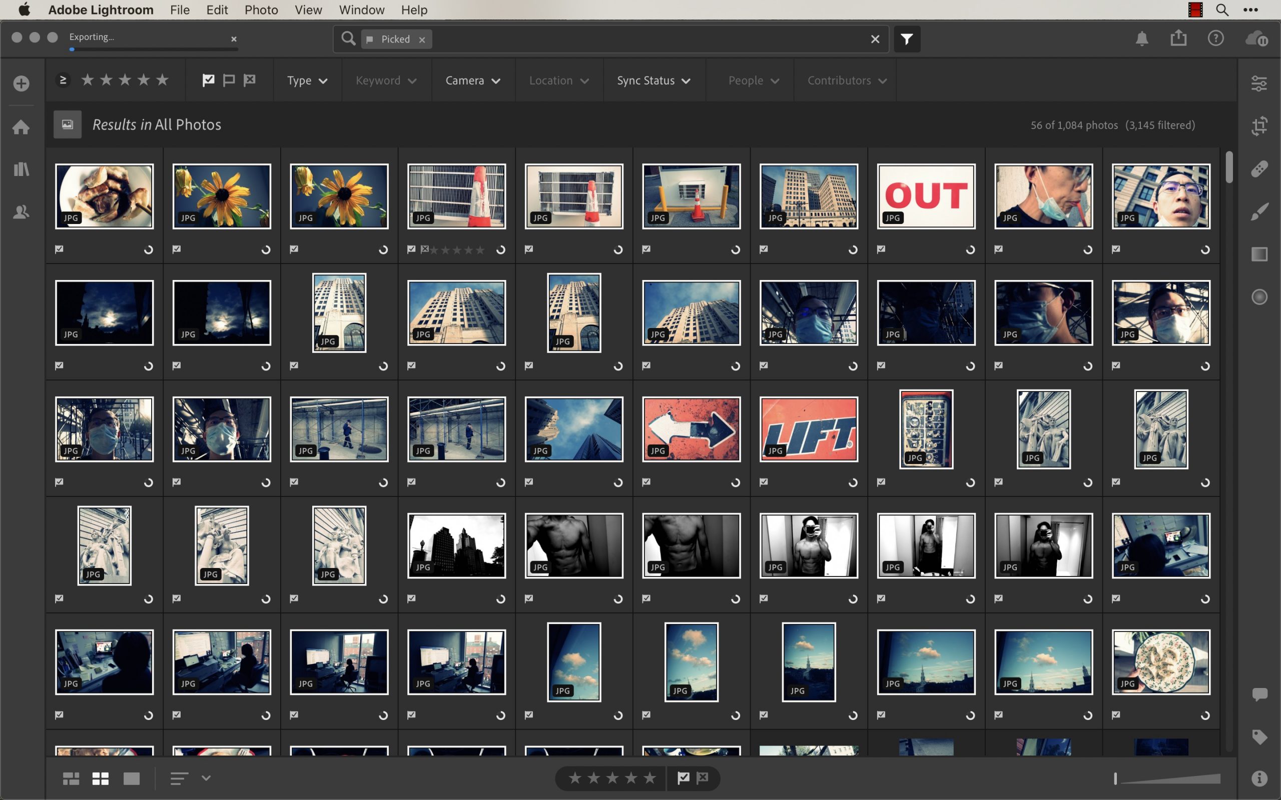
Task: Open the Type filter dropdown
Action: click(x=307, y=80)
